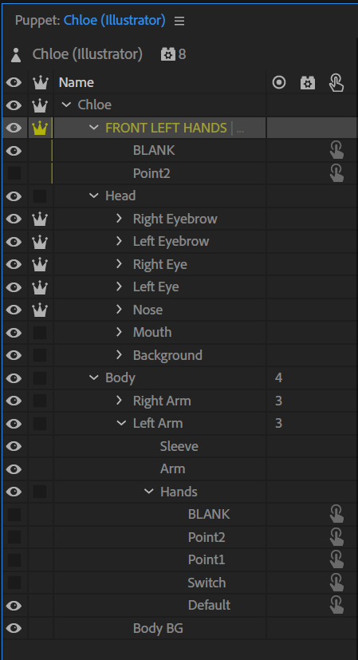Click the tags column header circle icon
The height and width of the screenshot is (660, 358).
point(279,82)
